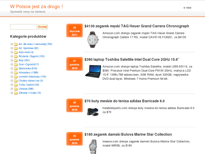Viewport: 205px width, 154px height.
Task: Expand the Art. Sportowe category tree
Action: [x=12, y=48]
